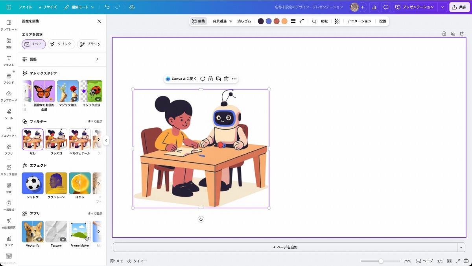Open the 編集モード dropdown

(x=80, y=7)
